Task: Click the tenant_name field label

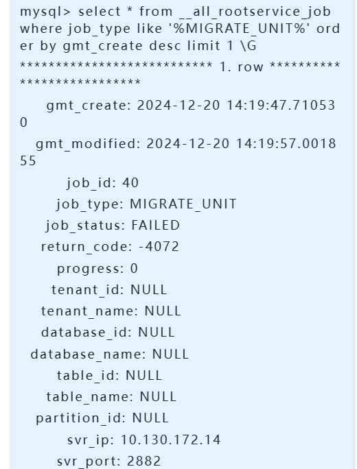Action: click(x=89, y=311)
